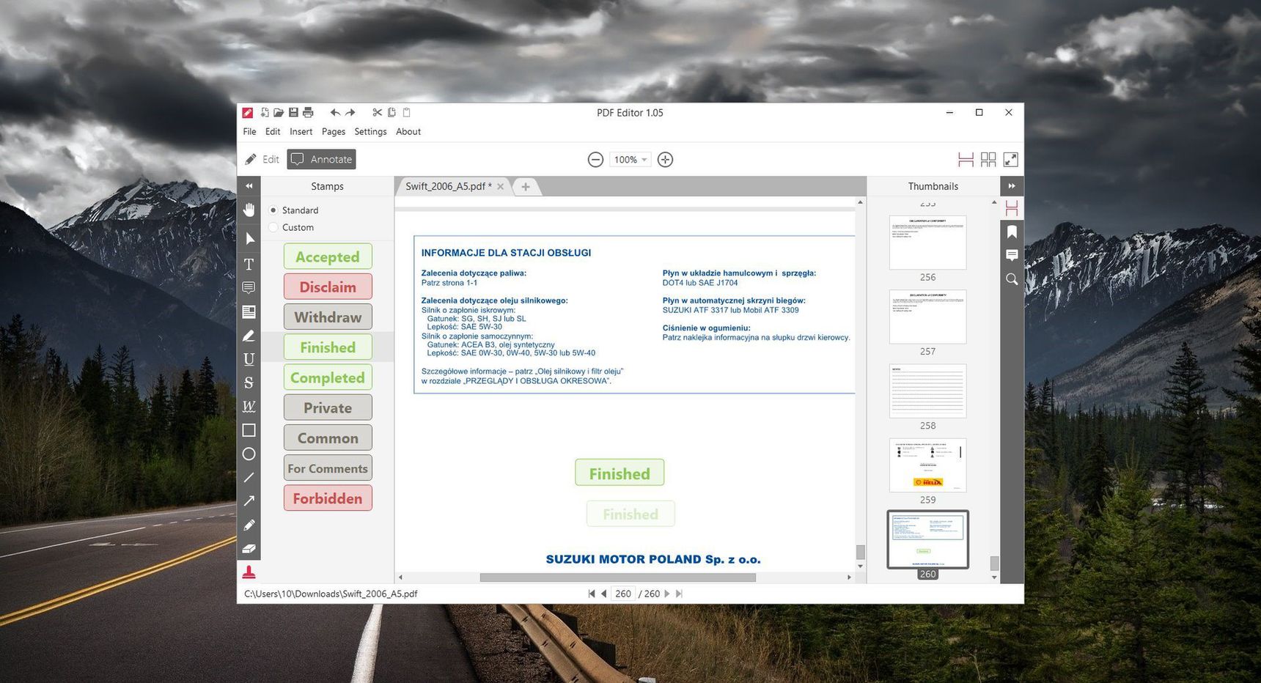
Task: Click the Save icon in title bar
Action: click(x=293, y=112)
